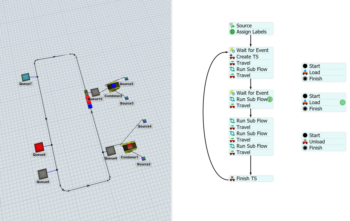
Task: Click the Unload activity icon
Action: [305, 142]
